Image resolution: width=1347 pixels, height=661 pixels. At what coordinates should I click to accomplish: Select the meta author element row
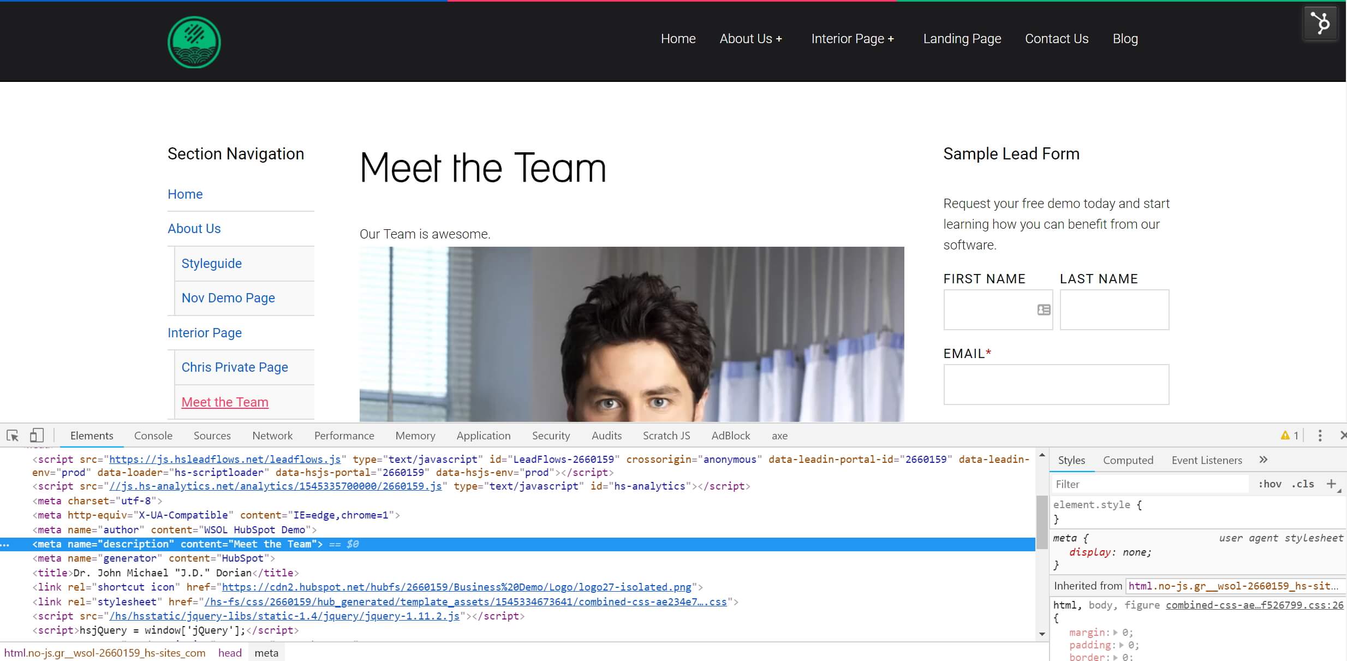pos(174,530)
